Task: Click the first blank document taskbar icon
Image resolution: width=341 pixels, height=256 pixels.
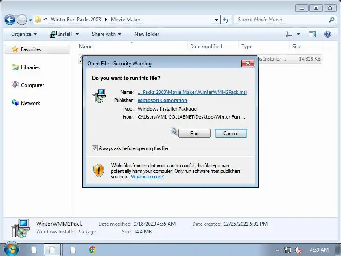Action: click(34, 250)
